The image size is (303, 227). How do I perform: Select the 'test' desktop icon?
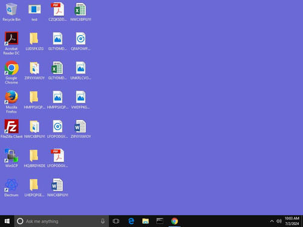(35, 12)
